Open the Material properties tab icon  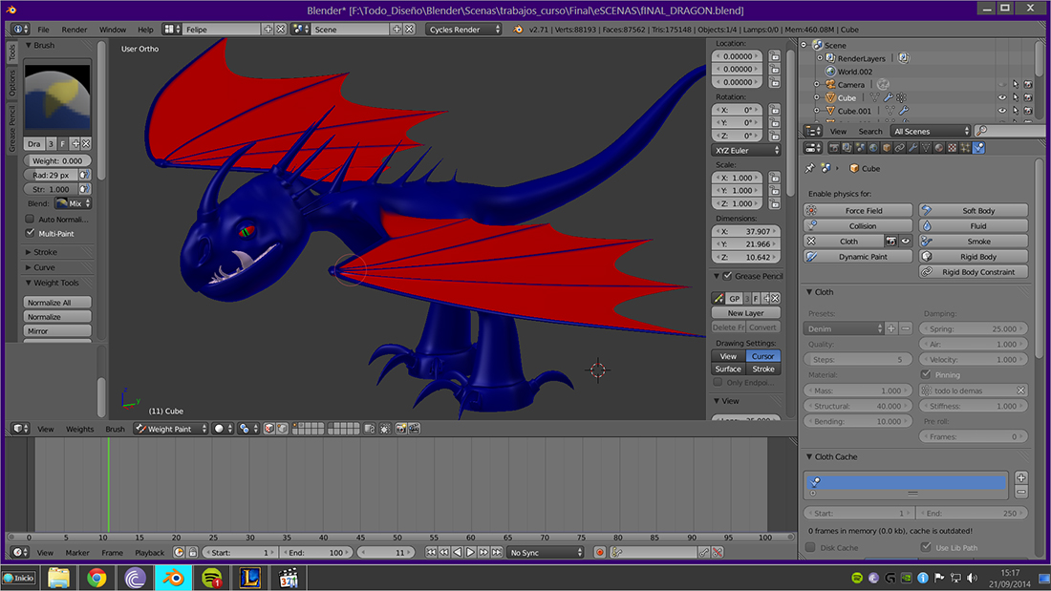[940, 148]
